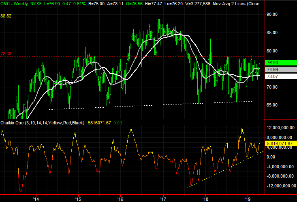
Task: Click the 65.00 label on price axis
Action: coord(271,105)
